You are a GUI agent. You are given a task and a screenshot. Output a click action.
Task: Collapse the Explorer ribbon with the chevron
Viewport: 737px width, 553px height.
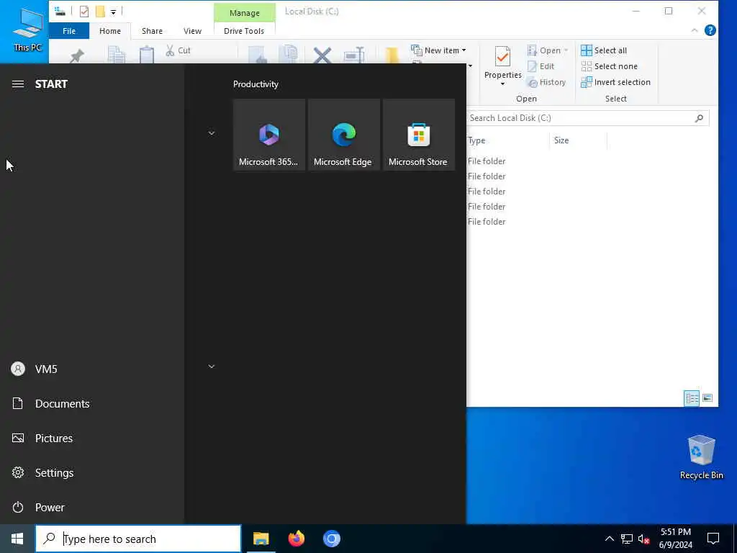coord(695,30)
